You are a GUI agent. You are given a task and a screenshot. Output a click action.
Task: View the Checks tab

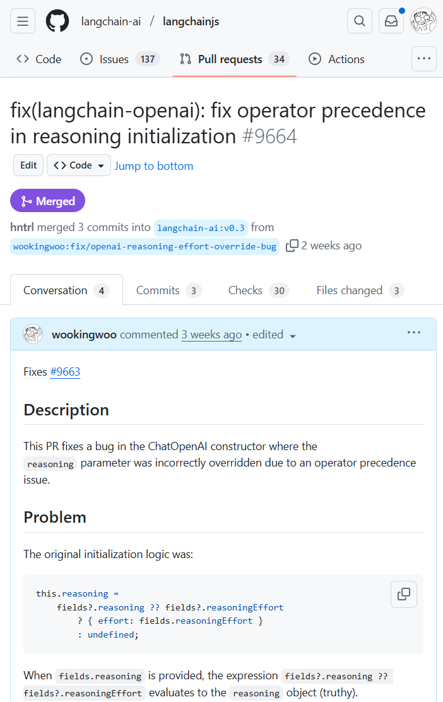click(x=246, y=290)
